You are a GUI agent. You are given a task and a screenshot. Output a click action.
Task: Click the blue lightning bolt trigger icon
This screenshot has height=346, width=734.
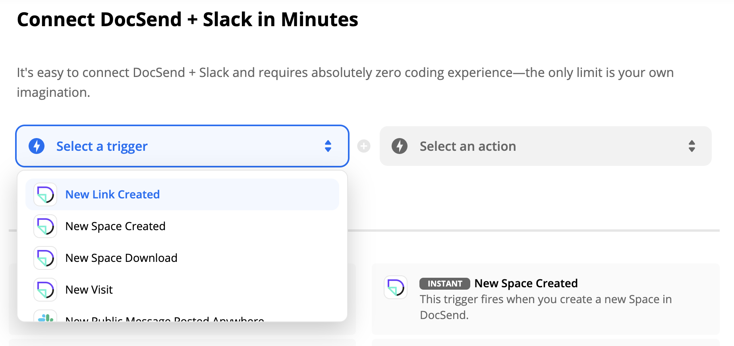(x=37, y=146)
